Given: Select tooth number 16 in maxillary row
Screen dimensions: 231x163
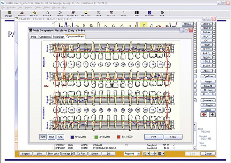Looking at the screenshot, I should pos(167,64).
